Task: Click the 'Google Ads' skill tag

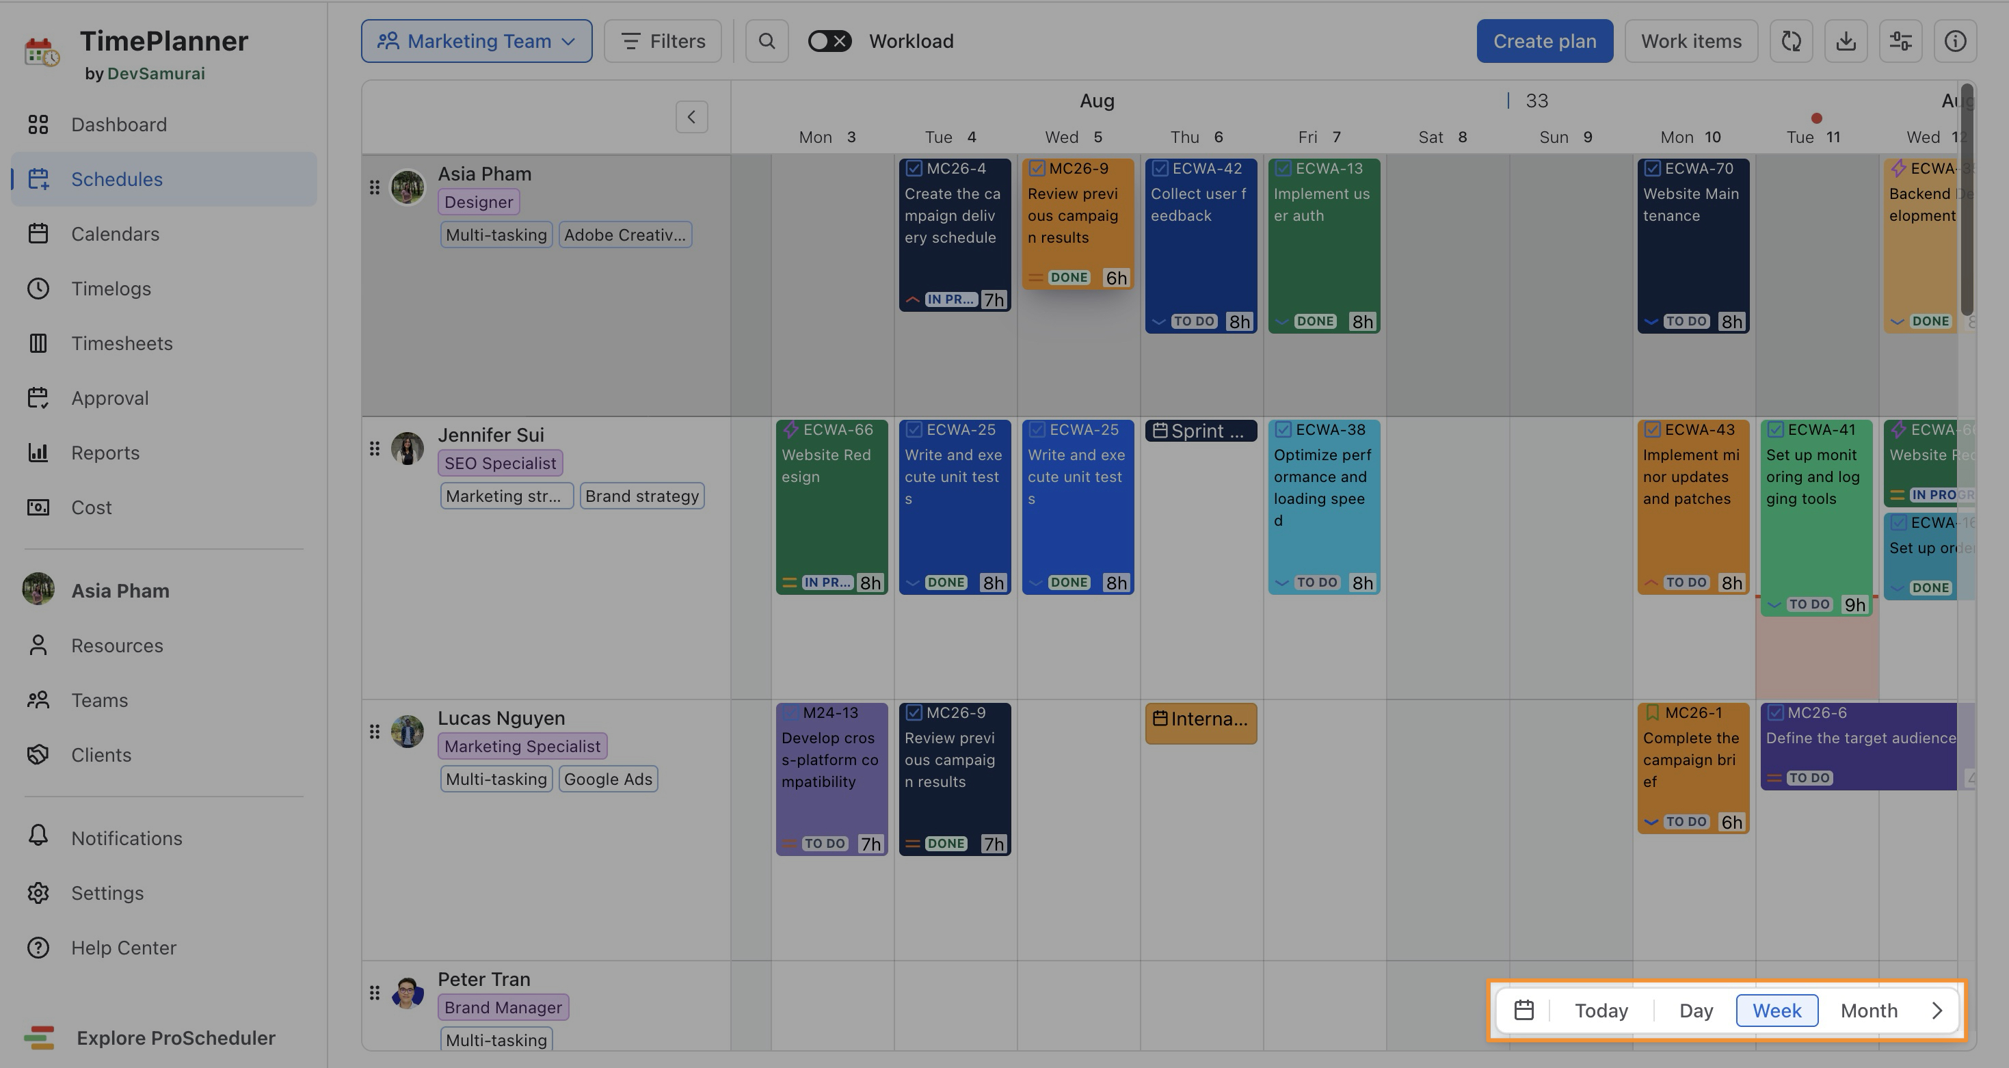Action: click(609, 779)
